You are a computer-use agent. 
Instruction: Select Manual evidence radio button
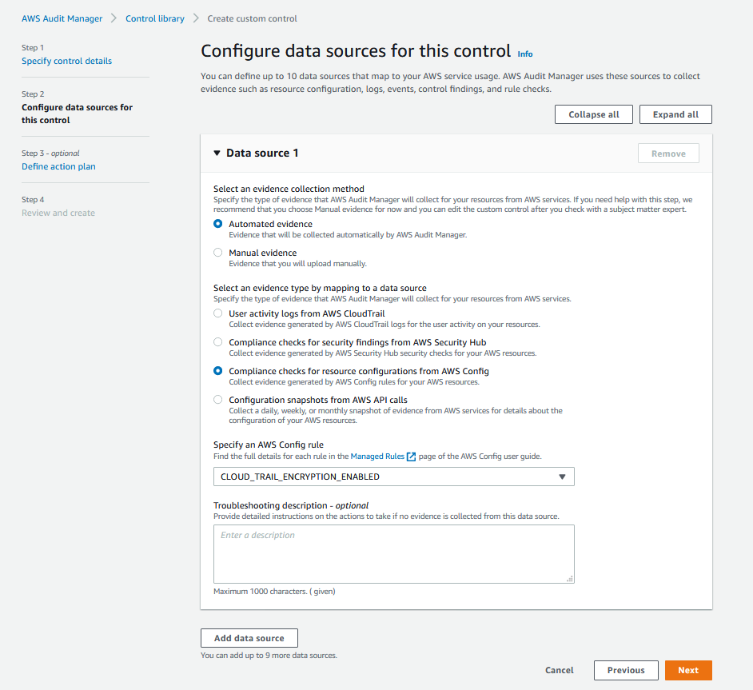218,253
